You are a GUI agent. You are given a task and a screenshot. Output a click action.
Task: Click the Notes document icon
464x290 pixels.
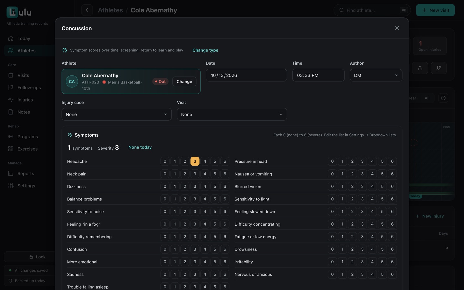pyautogui.click(x=11, y=112)
